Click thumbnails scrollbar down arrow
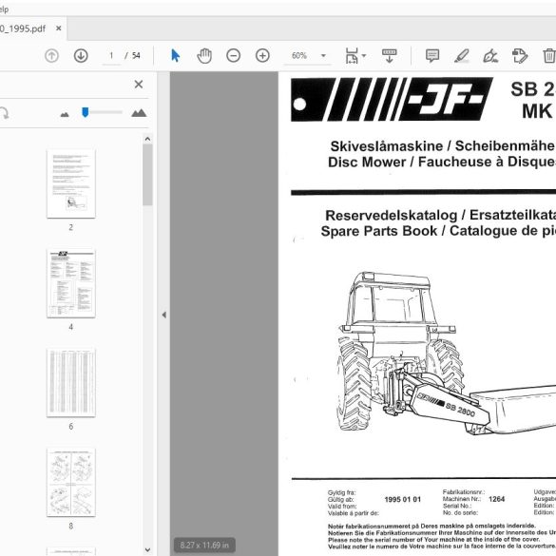The image size is (556, 556). [147, 550]
